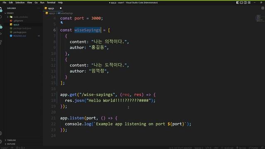The width and height of the screenshot is (265, 149).
Task: Open errors and warnings status item
Action: [20, 148]
